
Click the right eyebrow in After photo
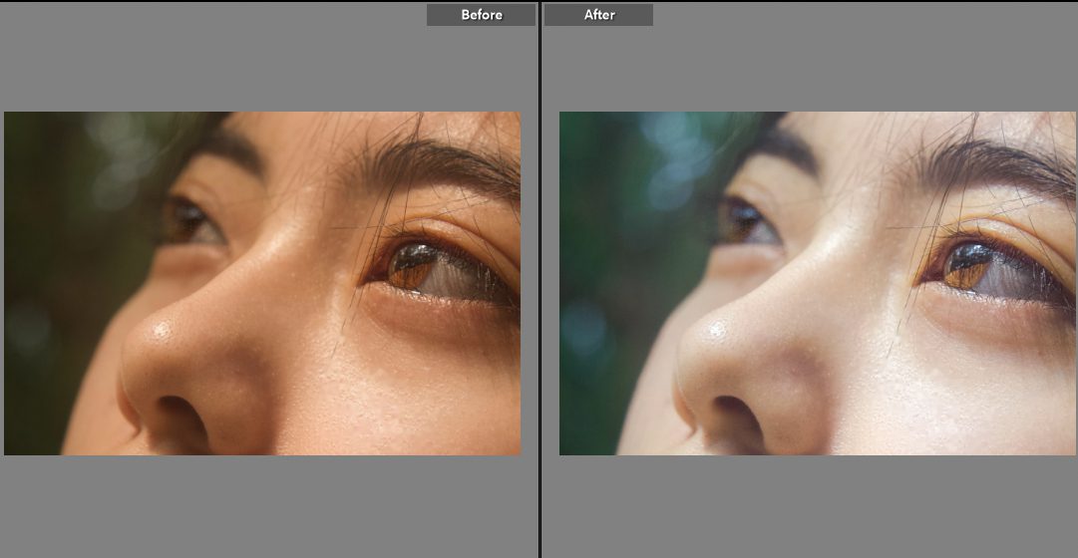[x=993, y=161]
